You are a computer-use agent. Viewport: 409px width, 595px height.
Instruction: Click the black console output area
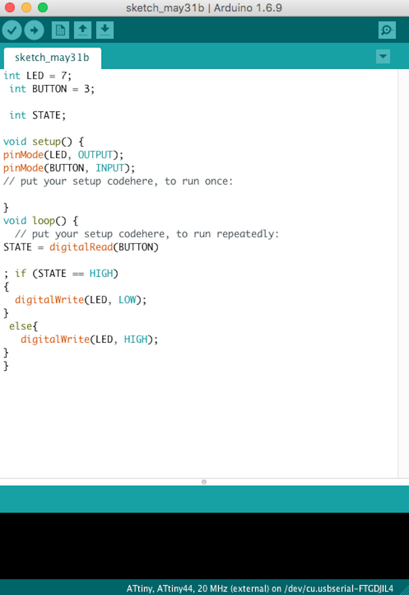click(x=204, y=546)
